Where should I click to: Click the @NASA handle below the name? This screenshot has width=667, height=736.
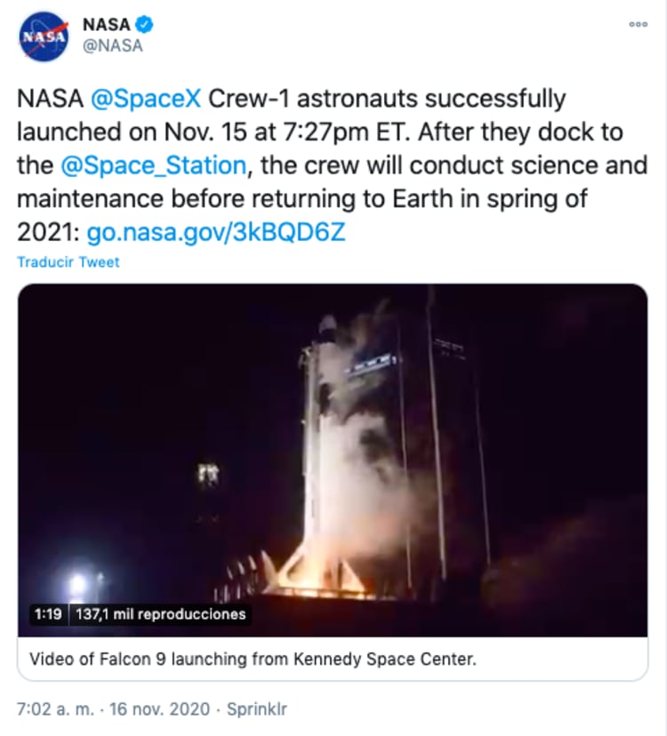[112, 46]
